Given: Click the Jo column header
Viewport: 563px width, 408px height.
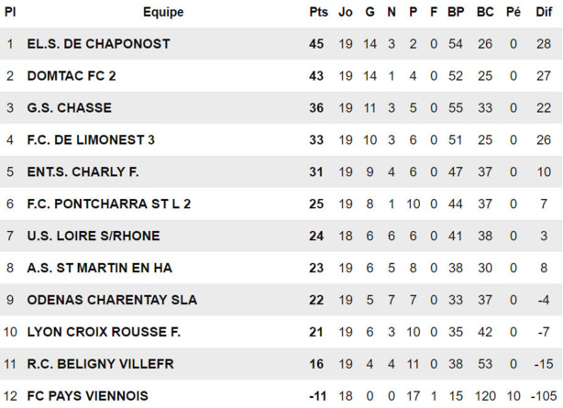Looking at the screenshot, I should 346,12.
